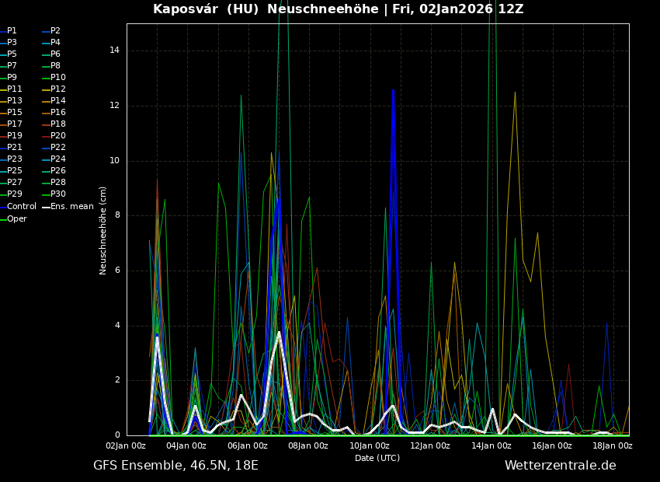This screenshot has height=482, width=660.
Task: Click the Control legend entry
Action: pyautogui.click(x=21, y=207)
